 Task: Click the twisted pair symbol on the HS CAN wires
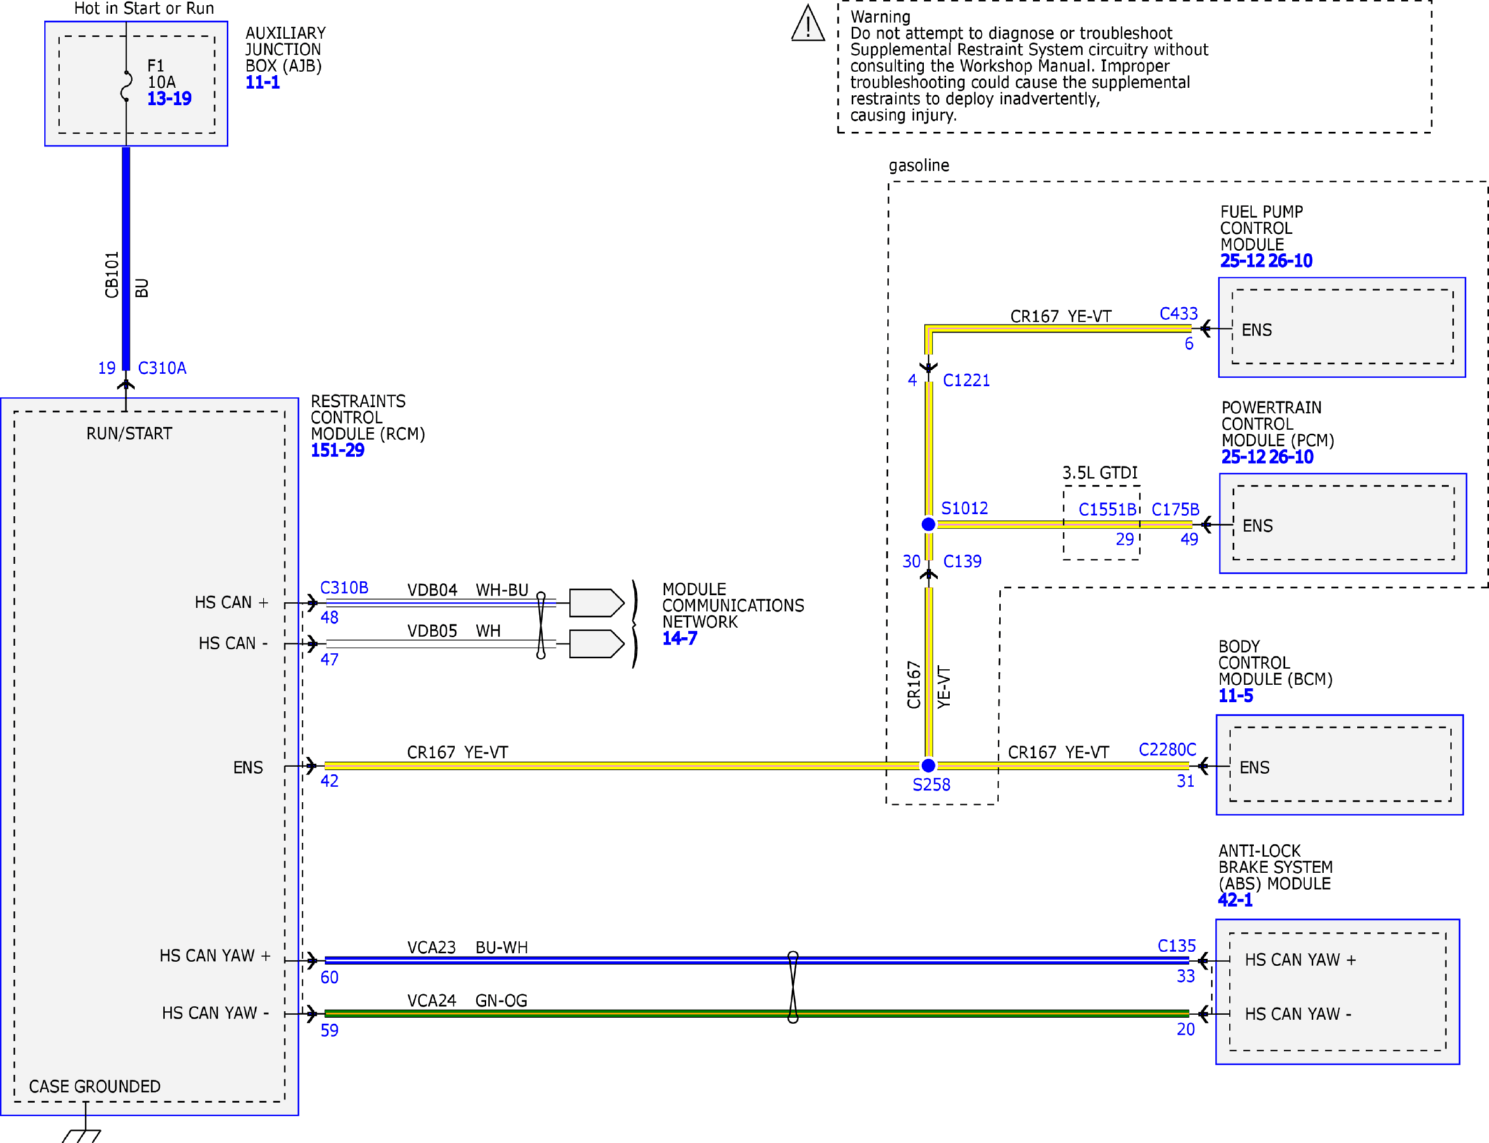point(541,625)
